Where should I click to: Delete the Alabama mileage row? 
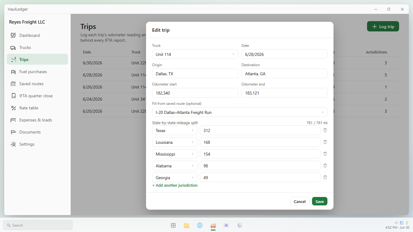[325, 166]
